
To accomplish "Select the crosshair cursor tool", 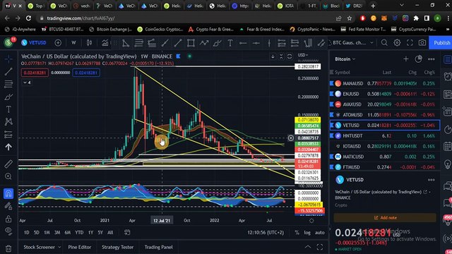I will point(8,59).
